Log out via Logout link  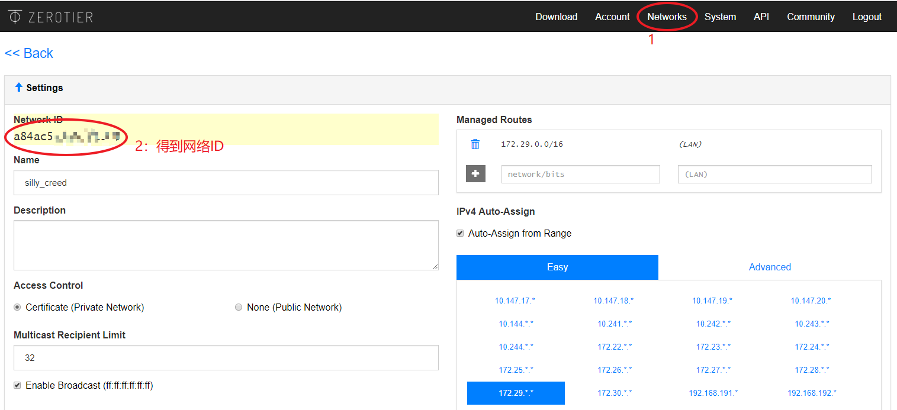pyautogui.click(x=867, y=17)
